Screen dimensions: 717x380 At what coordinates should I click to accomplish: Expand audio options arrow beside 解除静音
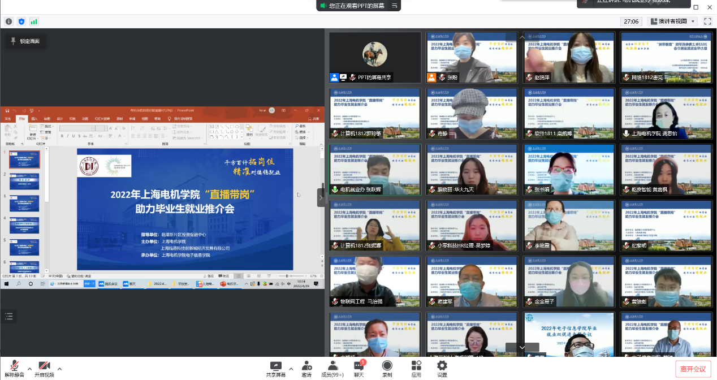tap(29, 369)
